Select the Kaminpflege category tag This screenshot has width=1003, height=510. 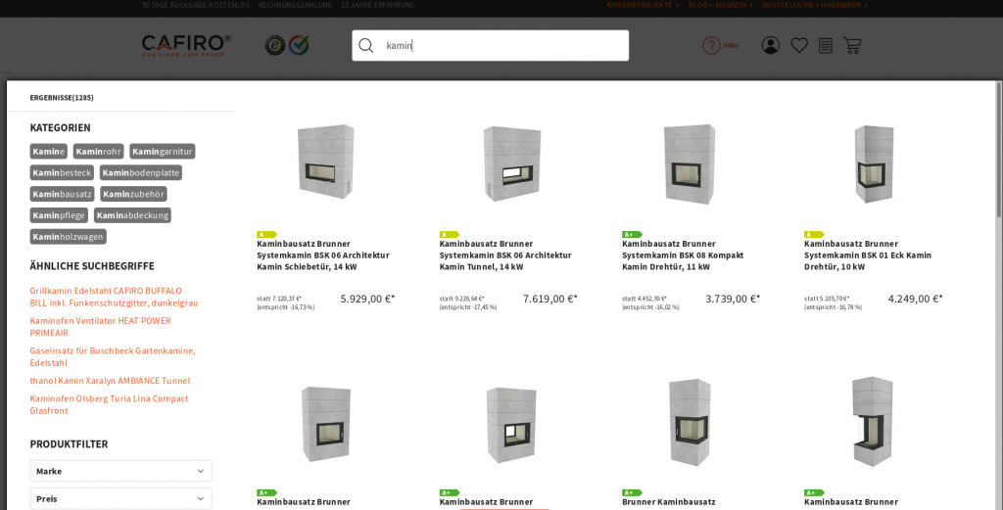59,215
